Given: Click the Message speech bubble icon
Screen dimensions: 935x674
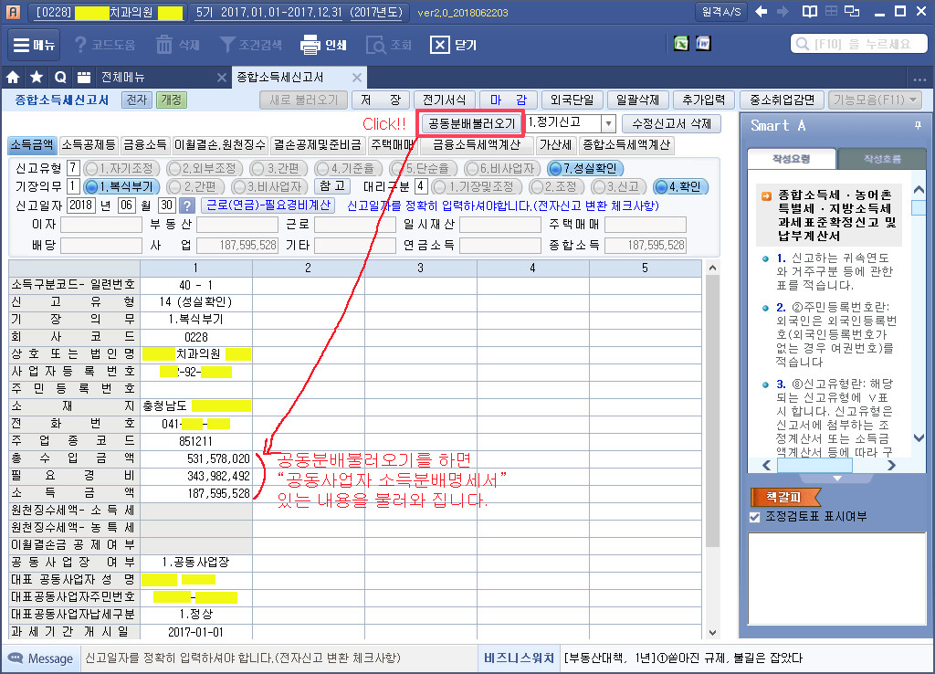Looking at the screenshot, I should pyautogui.click(x=15, y=658).
